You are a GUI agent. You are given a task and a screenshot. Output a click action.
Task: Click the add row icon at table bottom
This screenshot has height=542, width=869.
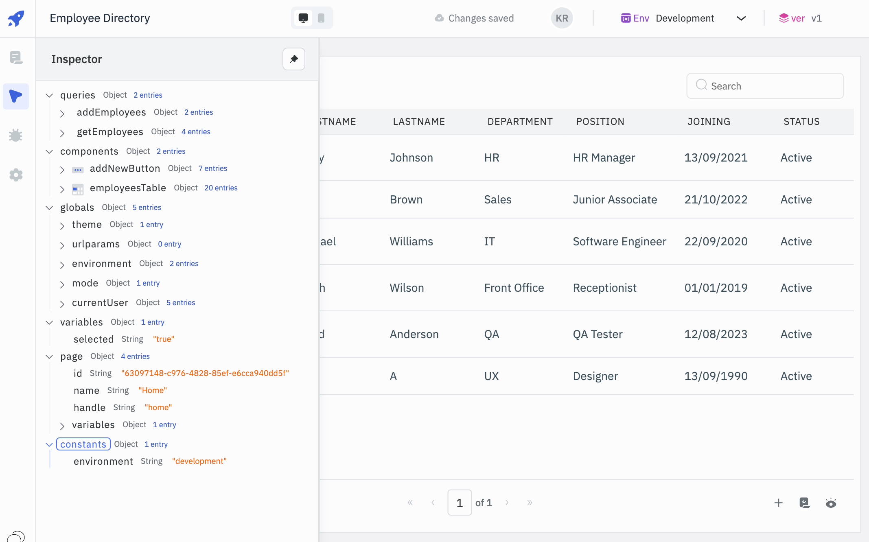click(779, 503)
